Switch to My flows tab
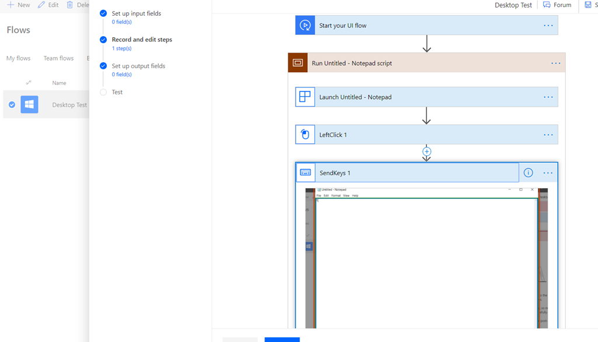 [18, 58]
